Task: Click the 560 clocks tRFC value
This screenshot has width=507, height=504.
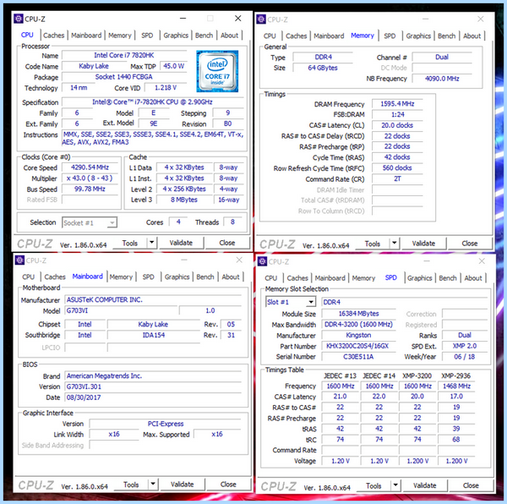Action: coord(397,168)
